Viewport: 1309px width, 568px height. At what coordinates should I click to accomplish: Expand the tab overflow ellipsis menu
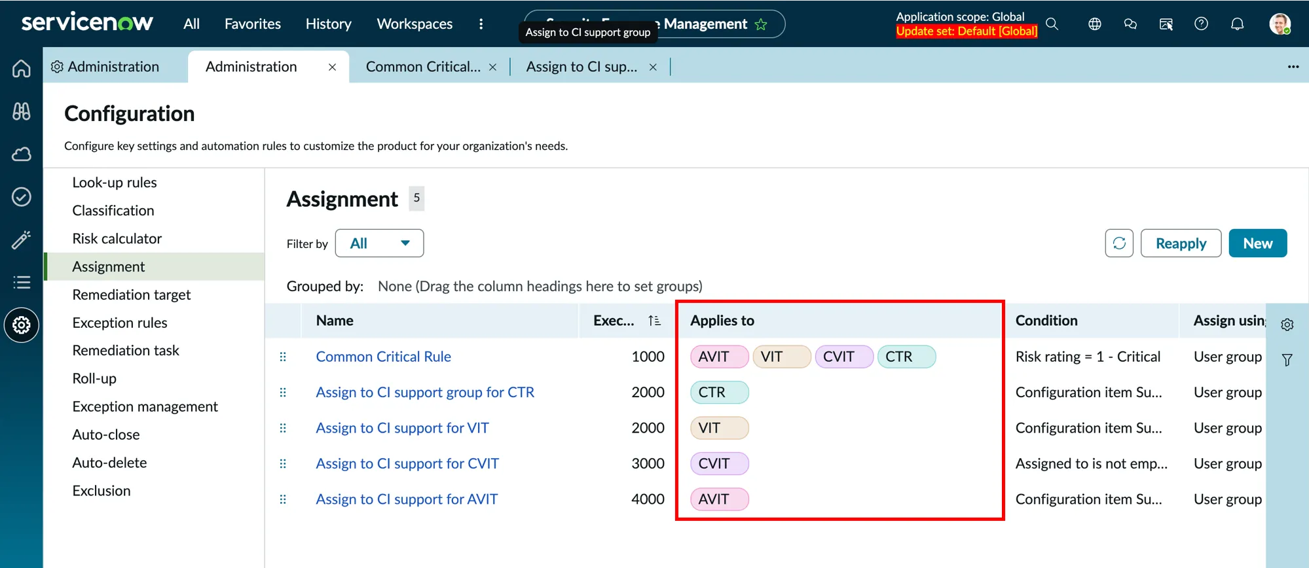coord(1293,67)
